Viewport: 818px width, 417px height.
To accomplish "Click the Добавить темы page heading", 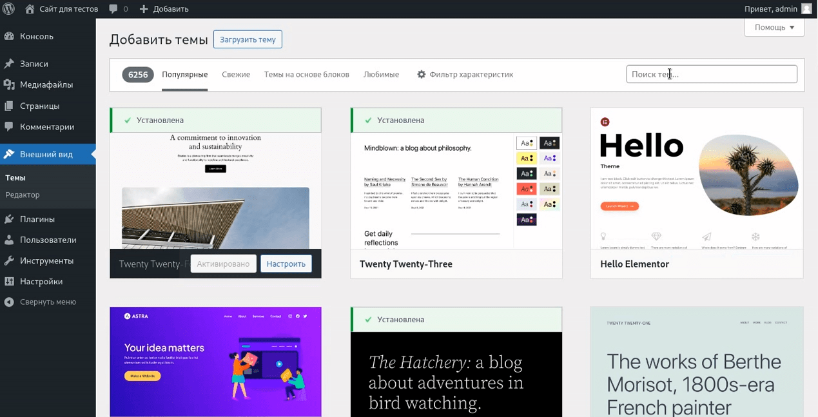I will 159,39.
